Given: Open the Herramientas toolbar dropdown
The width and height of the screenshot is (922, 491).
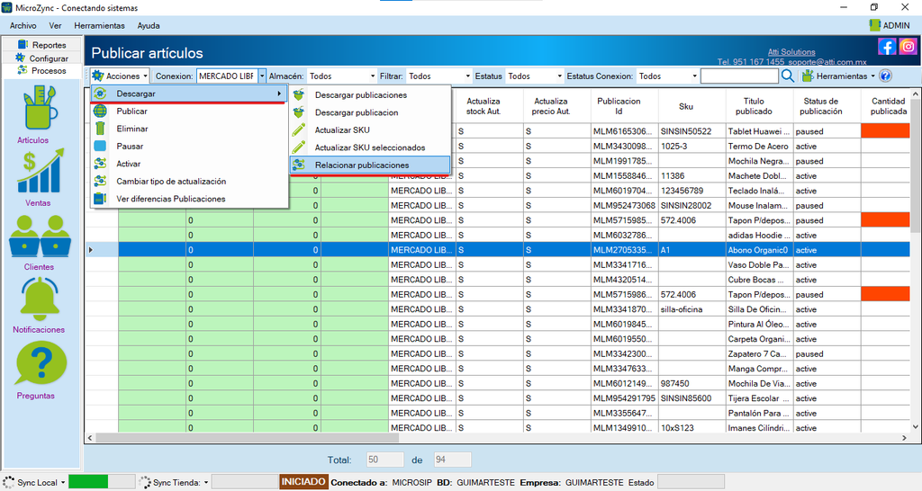Looking at the screenshot, I should [x=839, y=76].
